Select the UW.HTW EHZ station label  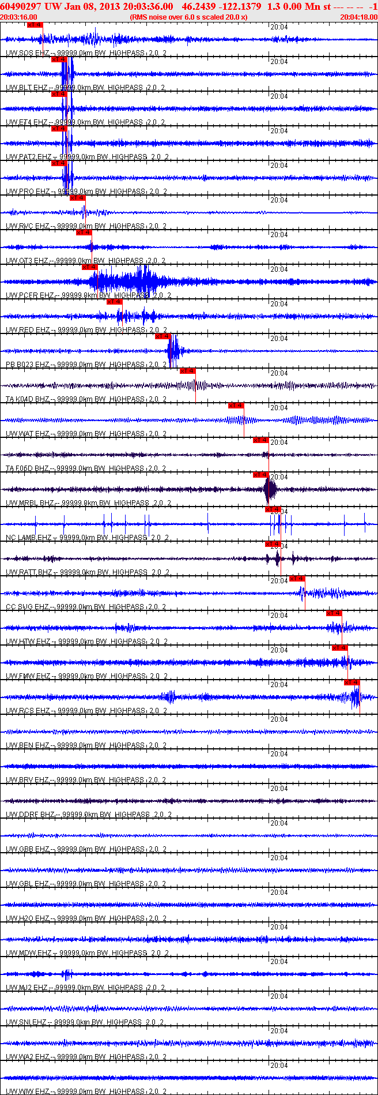[28, 642]
